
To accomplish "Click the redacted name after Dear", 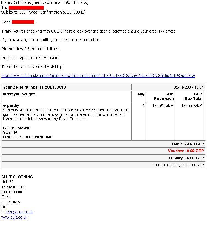I will 23,22.
